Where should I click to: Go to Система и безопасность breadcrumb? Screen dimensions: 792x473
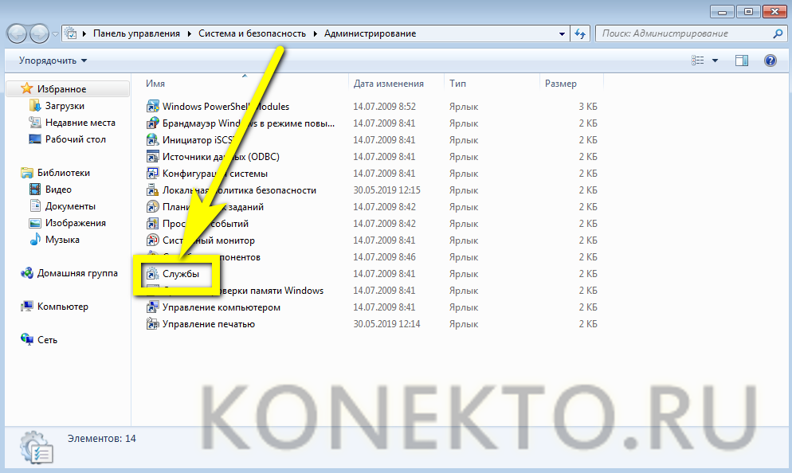coord(252,33)
